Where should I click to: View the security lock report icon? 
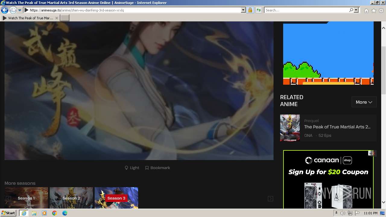pos(250,10)
